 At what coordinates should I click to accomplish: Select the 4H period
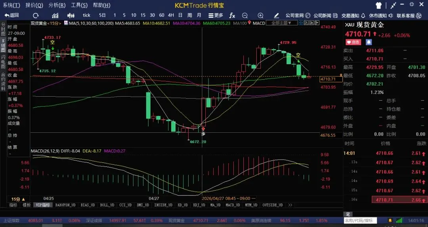coord(171,15)
